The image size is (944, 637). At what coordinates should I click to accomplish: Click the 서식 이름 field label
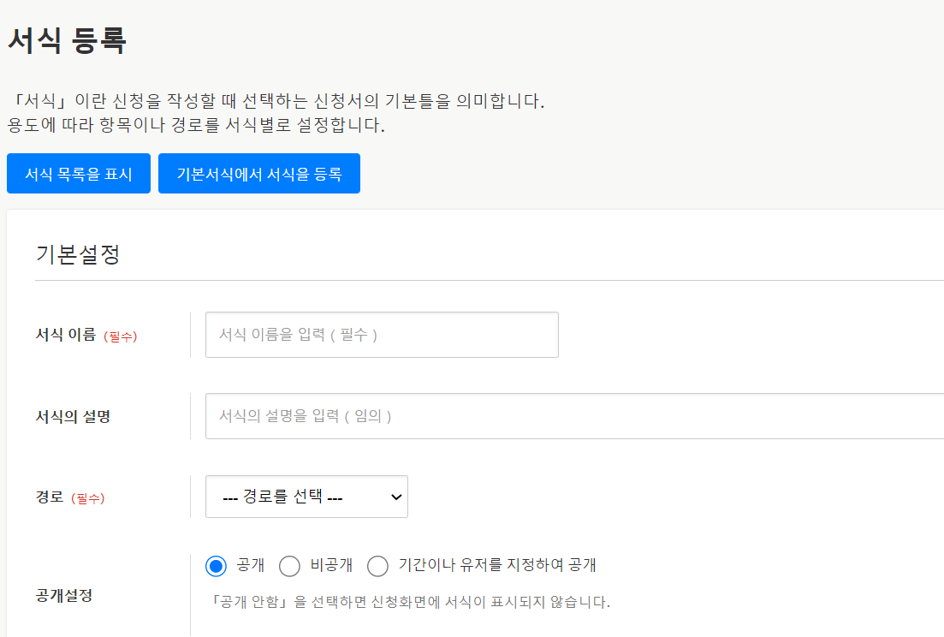65,336
